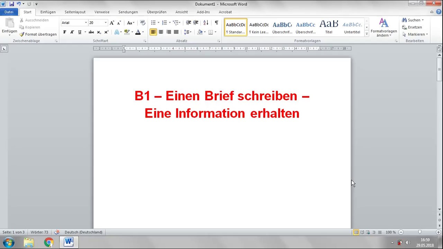Screen dimensions: 443x249
Task: Sort text with the A-Z icon
Action: tap(206, 22)
